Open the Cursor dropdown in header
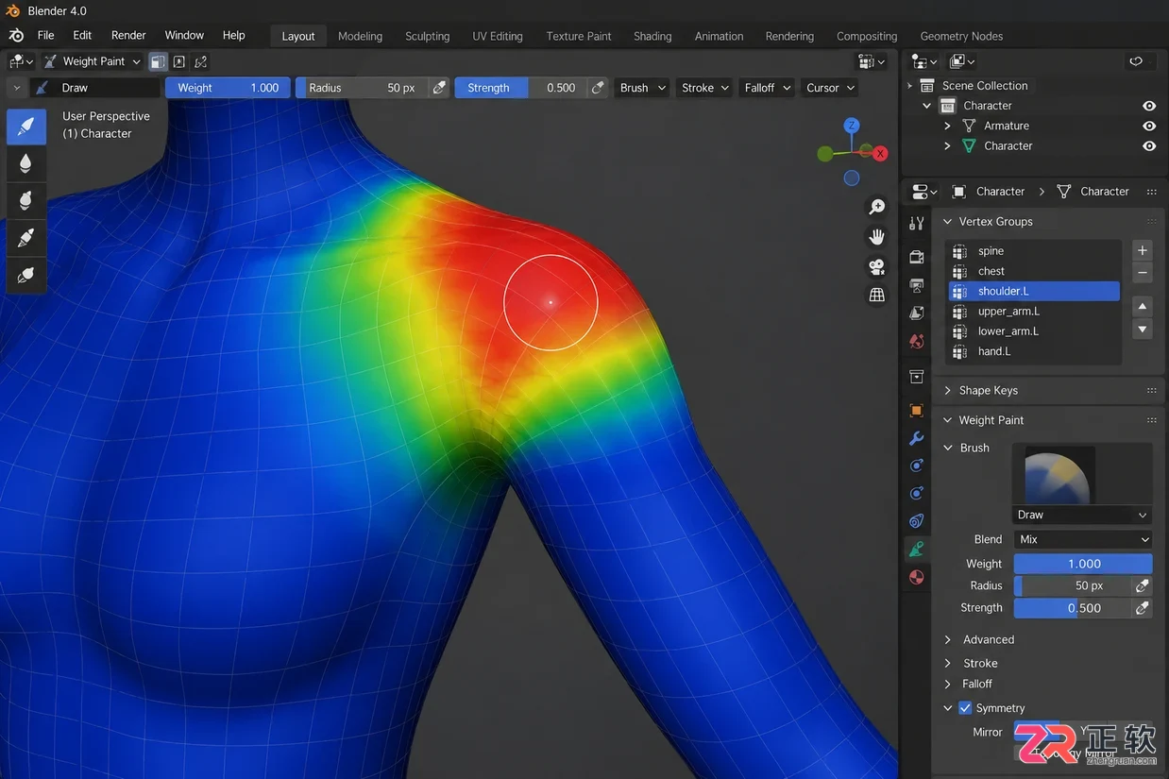1169x779 pixels. [830, 88]
